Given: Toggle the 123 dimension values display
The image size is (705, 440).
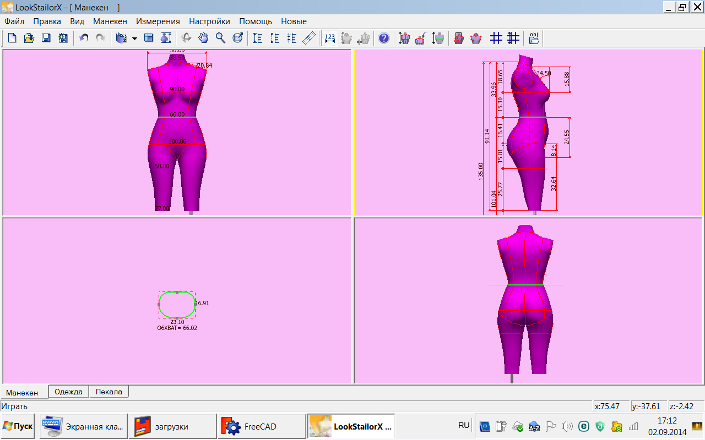Looking at the screenshot, I should click(x=329, y=38).
